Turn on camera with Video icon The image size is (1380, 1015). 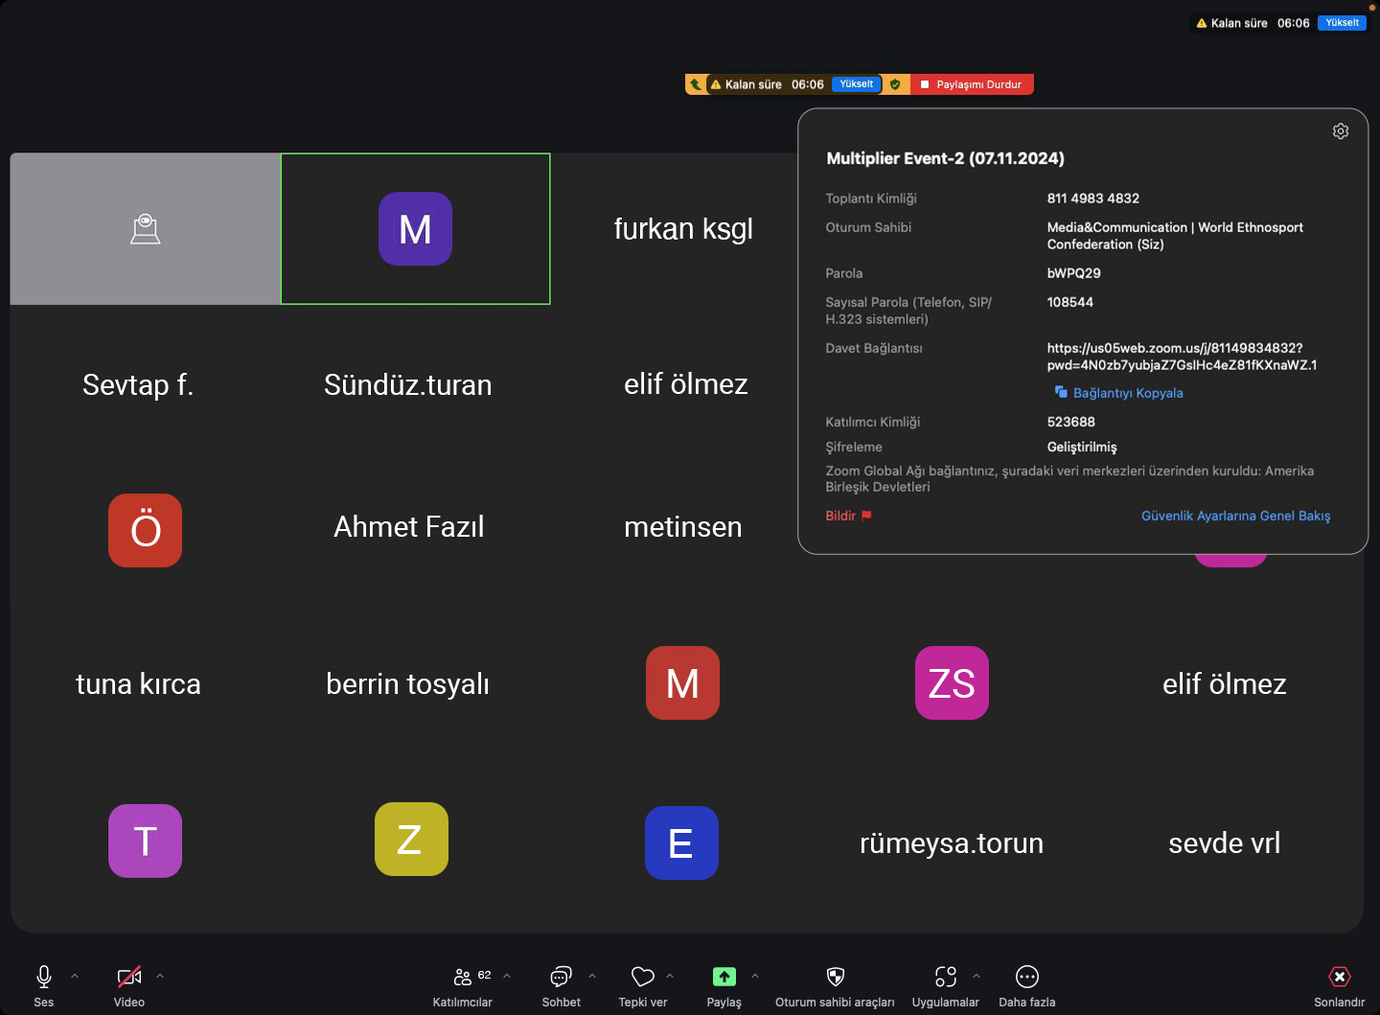point(128,977)
